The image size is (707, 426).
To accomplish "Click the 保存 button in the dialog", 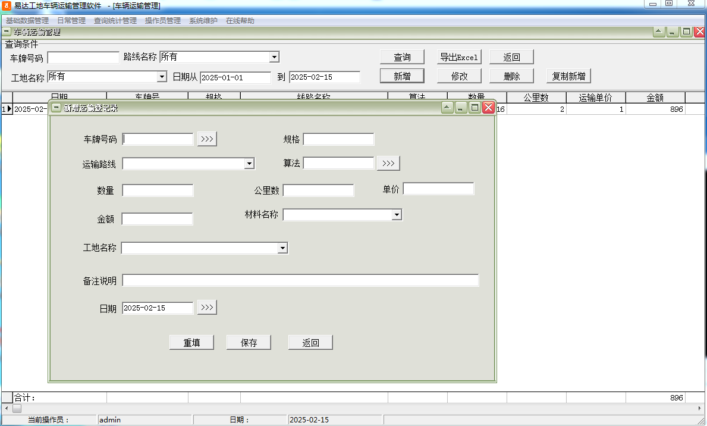I will pyautogui.click(x=248, y=342).
